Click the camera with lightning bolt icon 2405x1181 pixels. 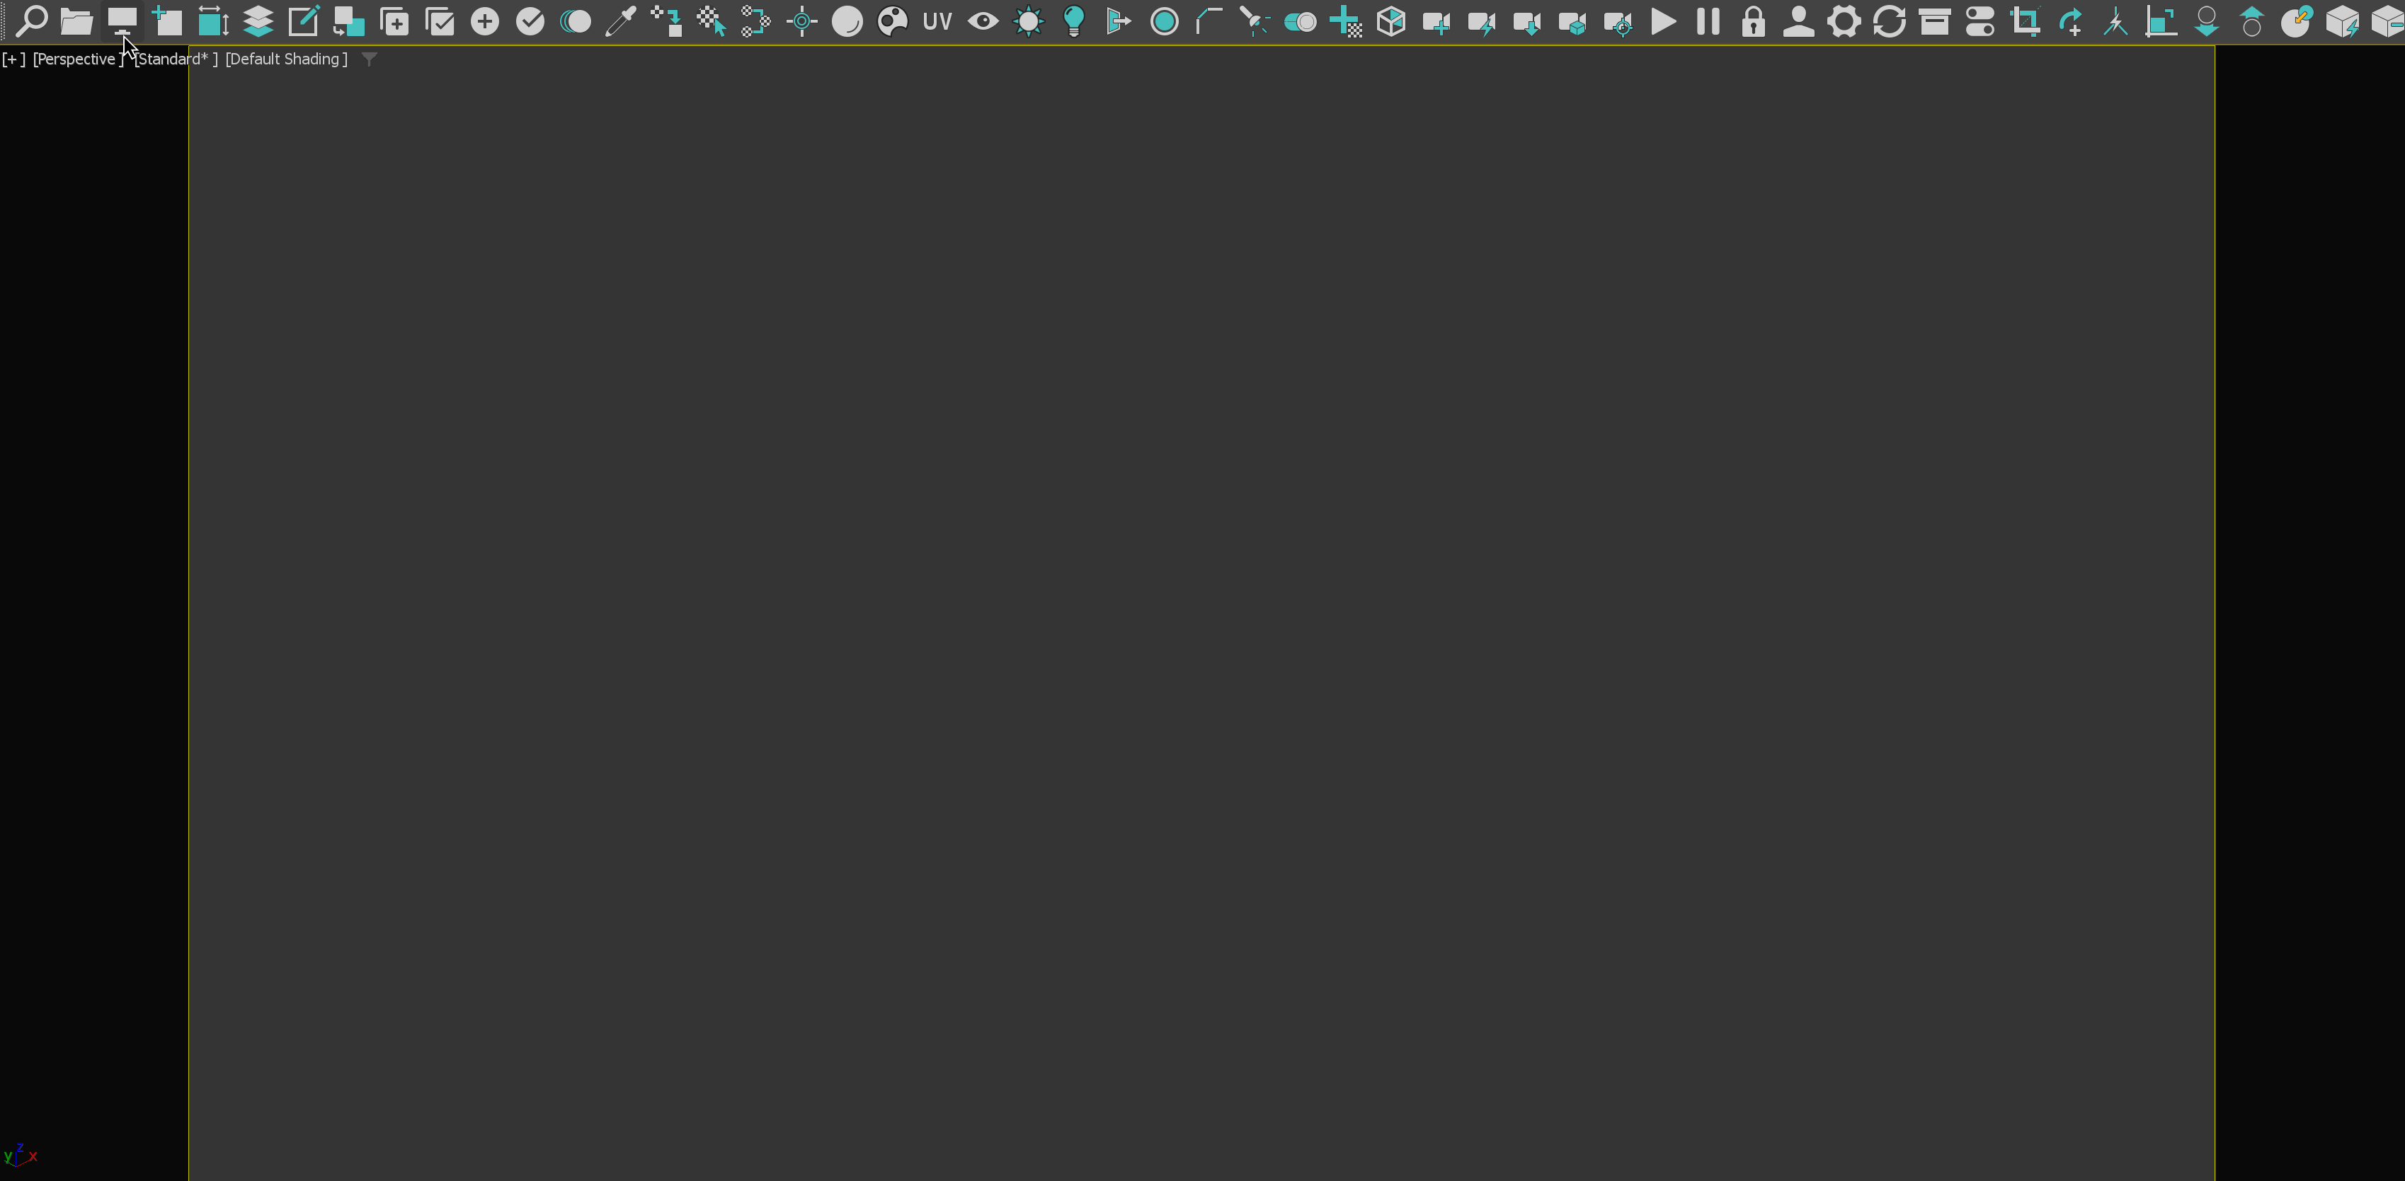(1482, 21)
